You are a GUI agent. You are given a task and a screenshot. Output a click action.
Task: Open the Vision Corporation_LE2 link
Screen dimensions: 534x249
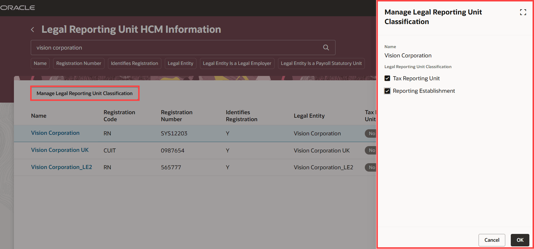pos(62,167)
